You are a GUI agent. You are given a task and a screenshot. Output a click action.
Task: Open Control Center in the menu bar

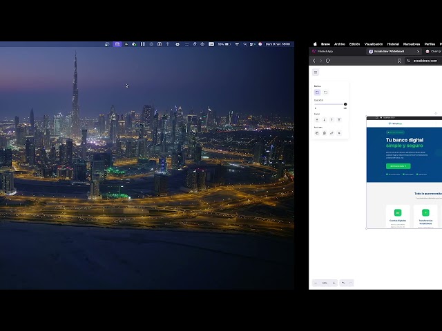tap(253, 44)
